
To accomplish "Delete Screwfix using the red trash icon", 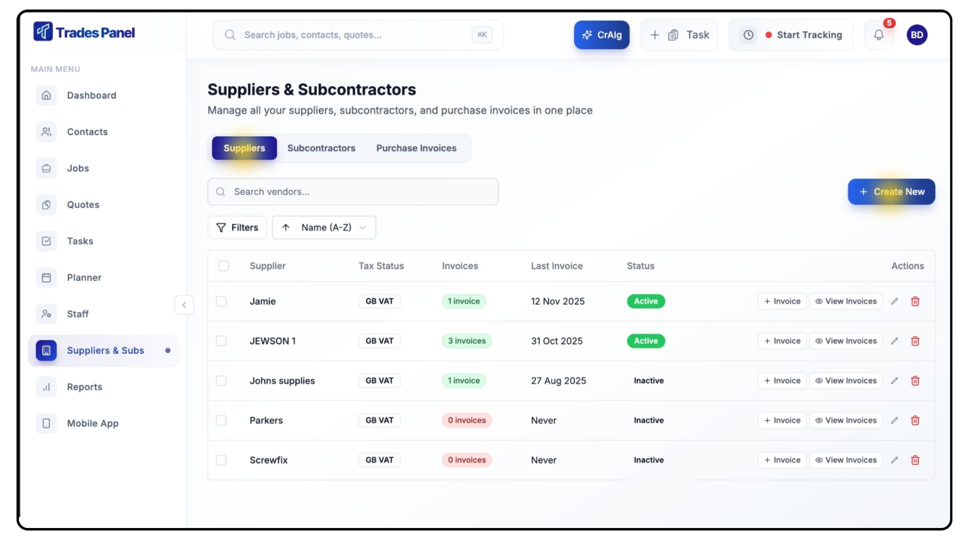I will click(915, 460).
